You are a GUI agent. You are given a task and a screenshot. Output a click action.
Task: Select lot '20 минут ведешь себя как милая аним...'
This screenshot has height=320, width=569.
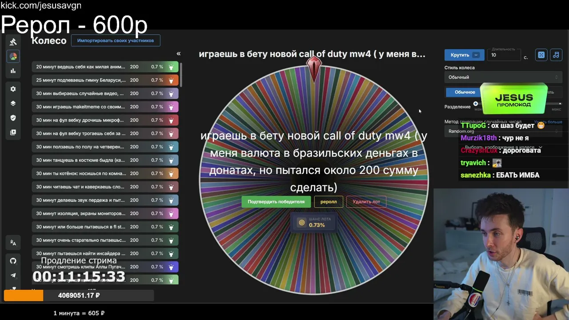click(105, 67)
